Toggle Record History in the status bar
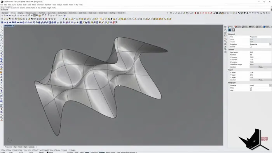Screen dimensions: 272x153 click(x=110, y=152)
